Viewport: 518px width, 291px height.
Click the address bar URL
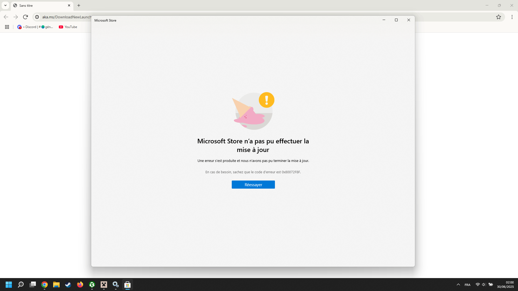tap(66, 17)
